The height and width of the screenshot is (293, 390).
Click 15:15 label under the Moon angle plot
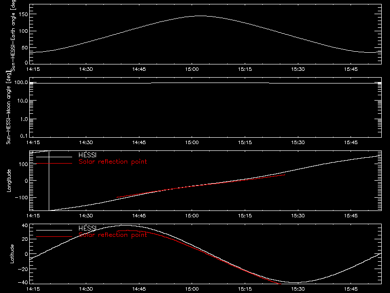click(245, 143)
